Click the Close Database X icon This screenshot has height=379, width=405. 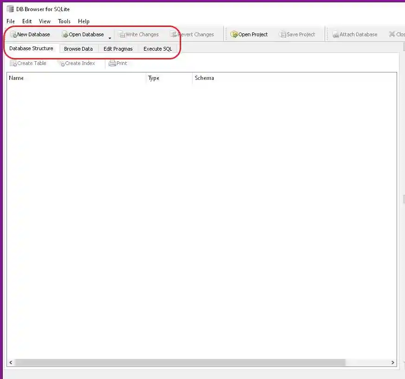pos(392,34)
